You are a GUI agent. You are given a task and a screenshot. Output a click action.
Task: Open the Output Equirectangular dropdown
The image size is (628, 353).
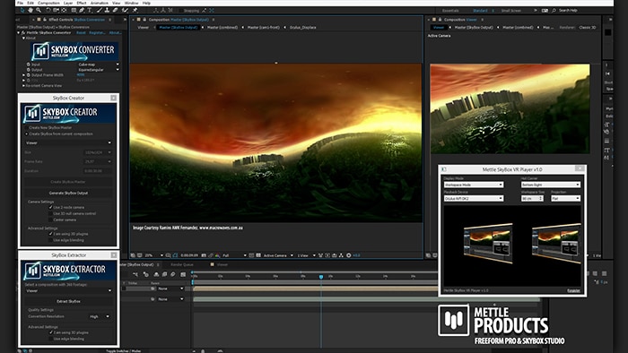pos(99,70)
